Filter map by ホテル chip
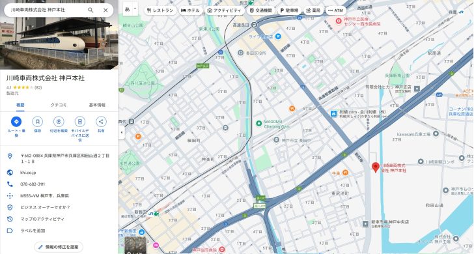The image size is (474, 254). tap(190, 10)
